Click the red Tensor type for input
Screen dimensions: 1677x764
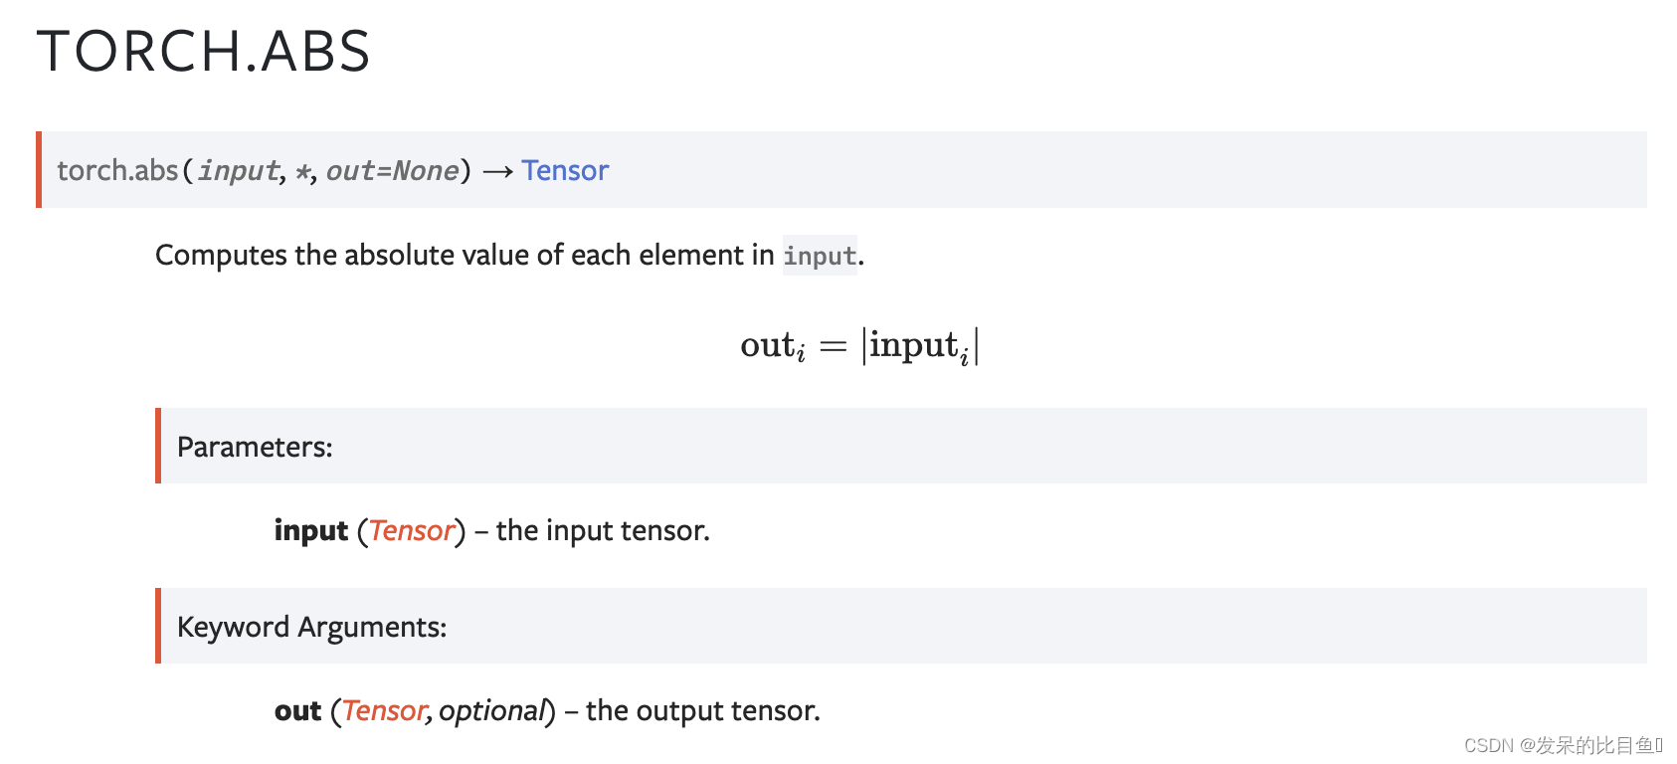412,530
